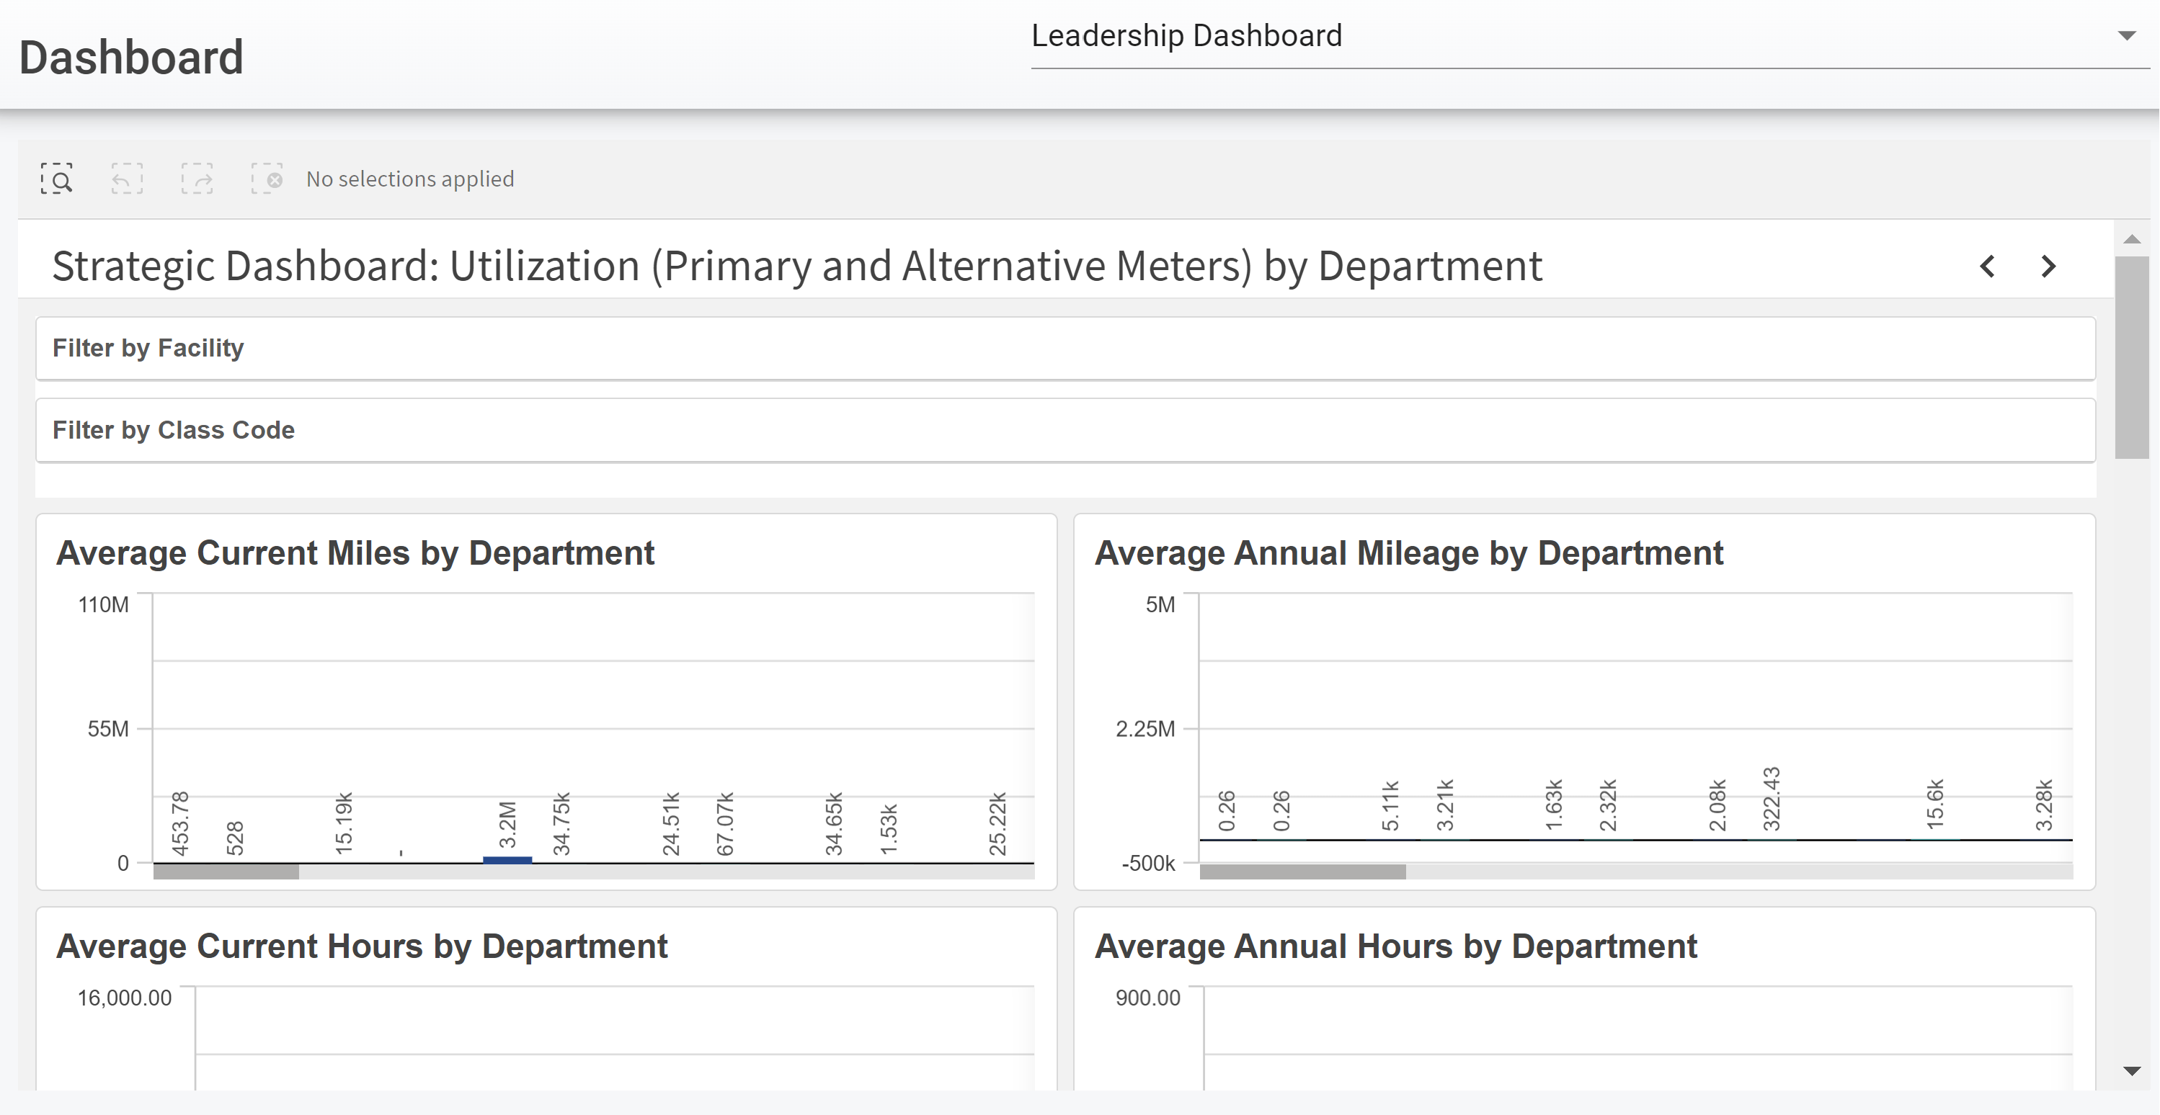
Task: Click the 15.6k label in Annual Mileage chart
Action: 1934,805
